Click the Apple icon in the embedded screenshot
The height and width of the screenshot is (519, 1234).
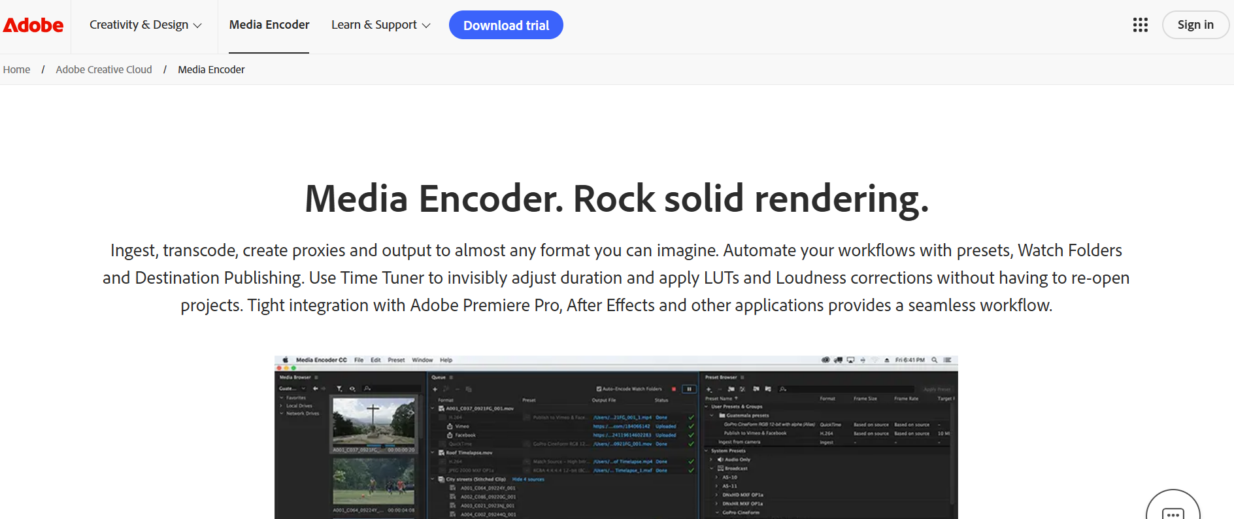(x=286, y=360)
